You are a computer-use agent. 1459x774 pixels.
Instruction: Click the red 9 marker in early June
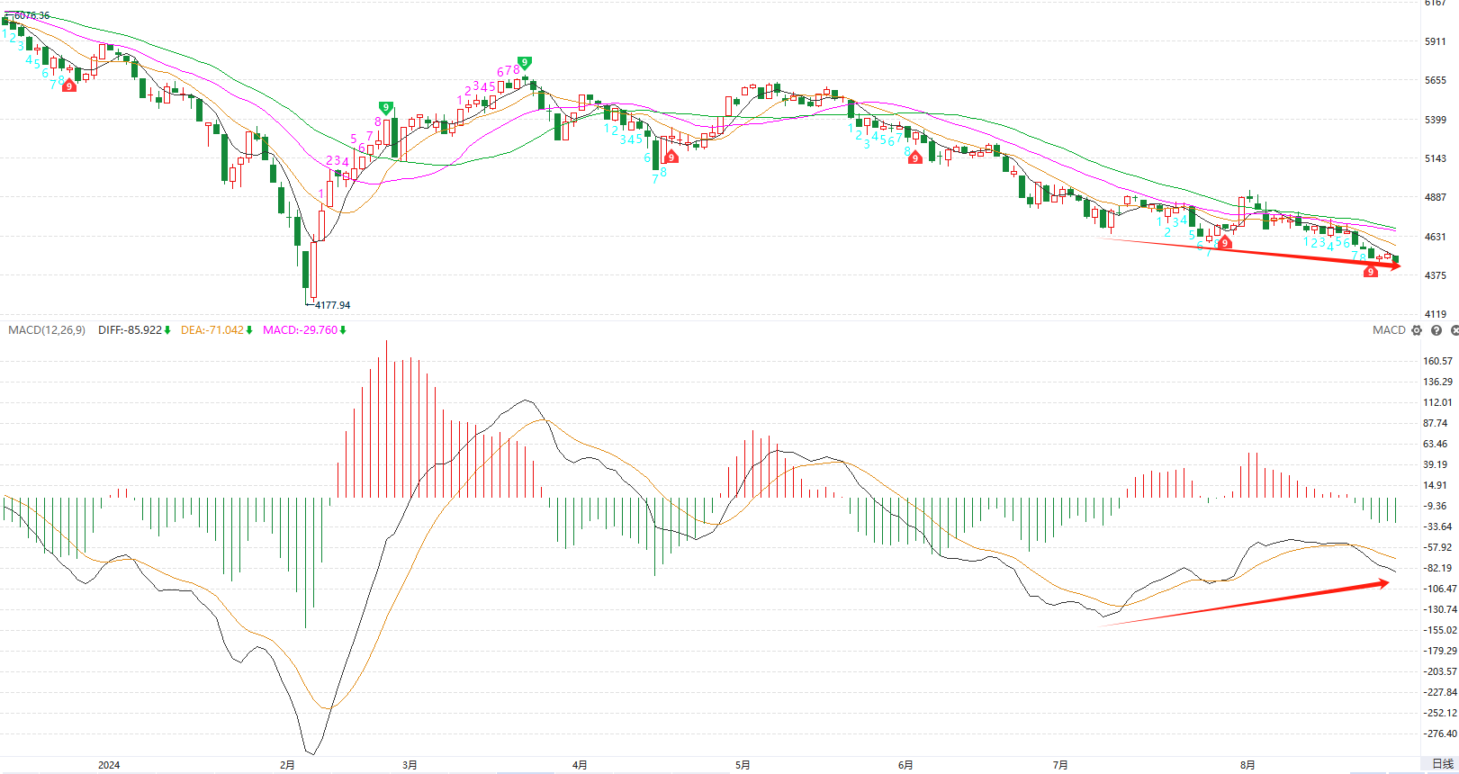[915, 158]
